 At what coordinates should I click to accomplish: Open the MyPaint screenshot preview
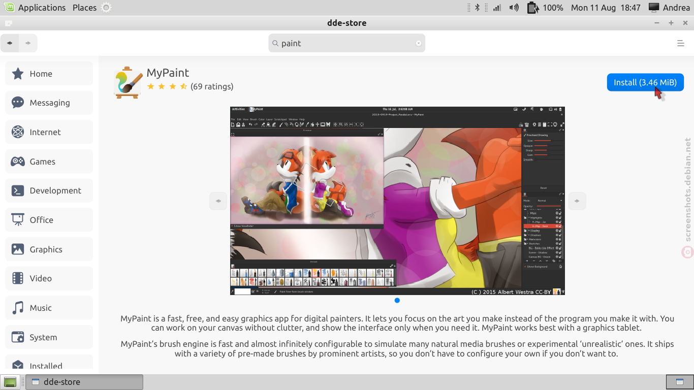397,201
